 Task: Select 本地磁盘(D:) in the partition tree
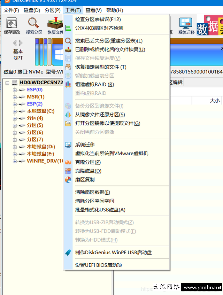(41, 147)
